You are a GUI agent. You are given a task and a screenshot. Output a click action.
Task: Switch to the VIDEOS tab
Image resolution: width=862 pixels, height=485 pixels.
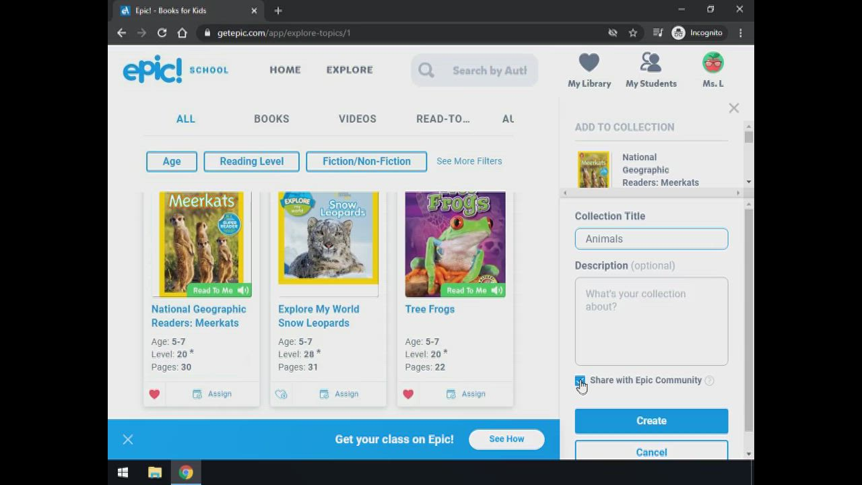358,119
